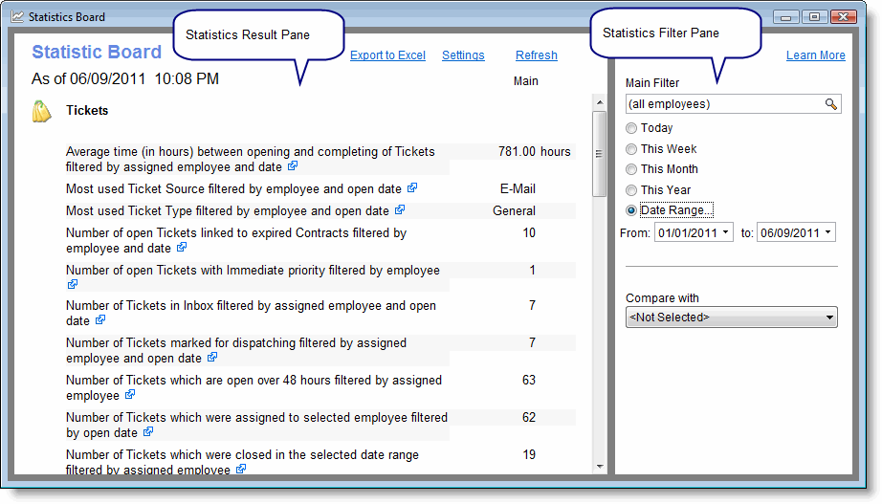
Task: Open the Settings link
Action: pos(463,55)
